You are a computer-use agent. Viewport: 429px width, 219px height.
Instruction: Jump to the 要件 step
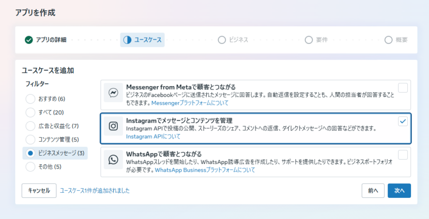coord(316,40)
